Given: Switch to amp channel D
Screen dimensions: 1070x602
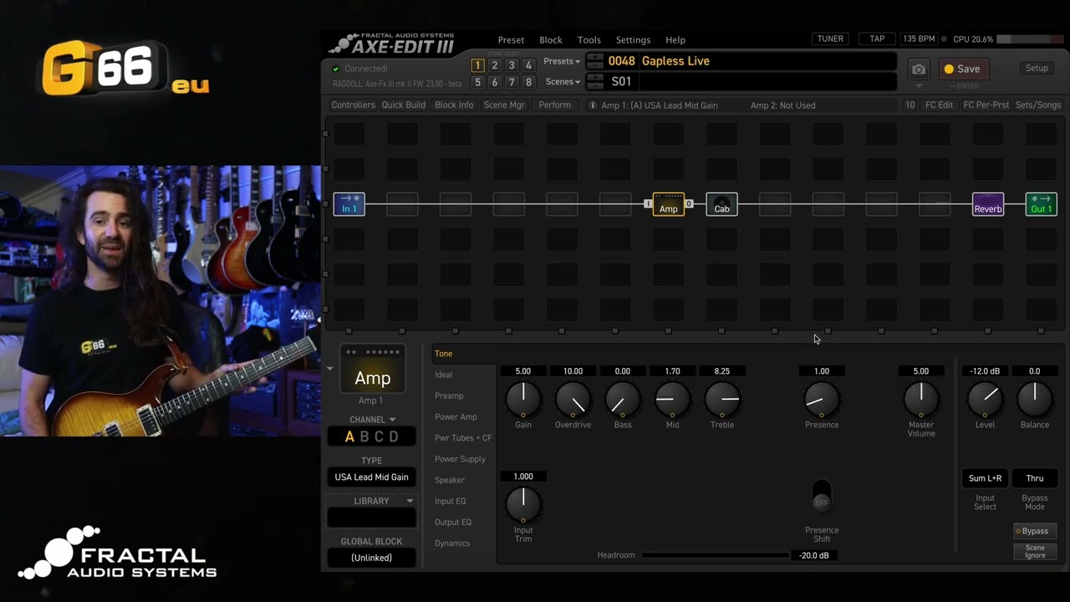Looking at the screenshot, I should (394, 436).
